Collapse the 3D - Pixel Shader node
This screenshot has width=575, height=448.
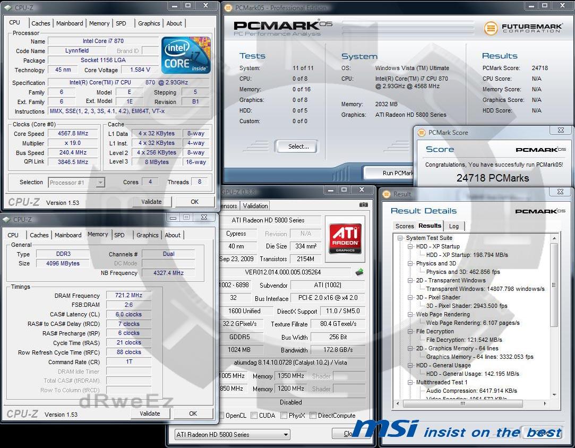(x=411, y=297)
